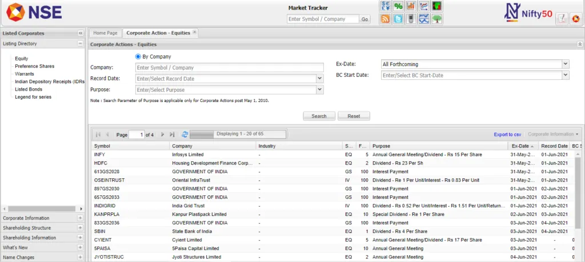Expand the Shareholding Structure section
The width and height of the screenshot is (585, 262).
(80, 228)
